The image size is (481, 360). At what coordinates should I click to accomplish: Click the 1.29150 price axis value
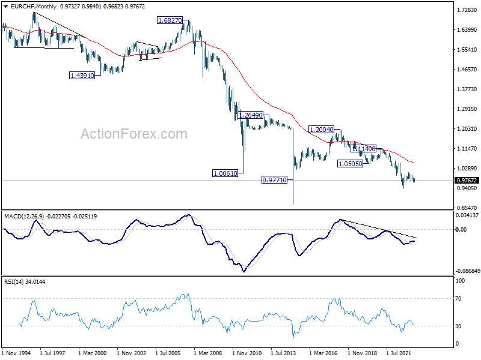467,109
